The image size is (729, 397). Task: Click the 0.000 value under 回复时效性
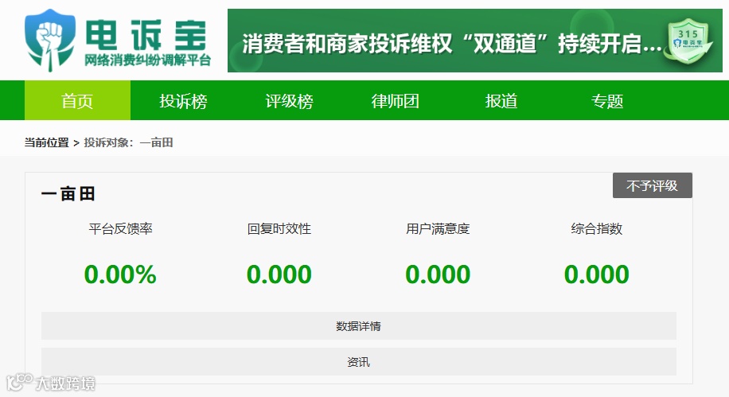(x=279, y=274)
